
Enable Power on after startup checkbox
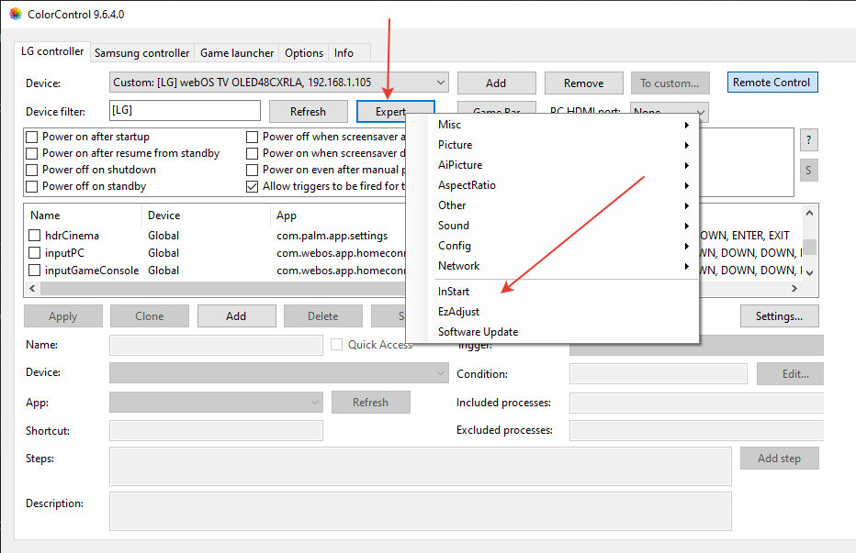pyautogui.click(x=33, y=137)
